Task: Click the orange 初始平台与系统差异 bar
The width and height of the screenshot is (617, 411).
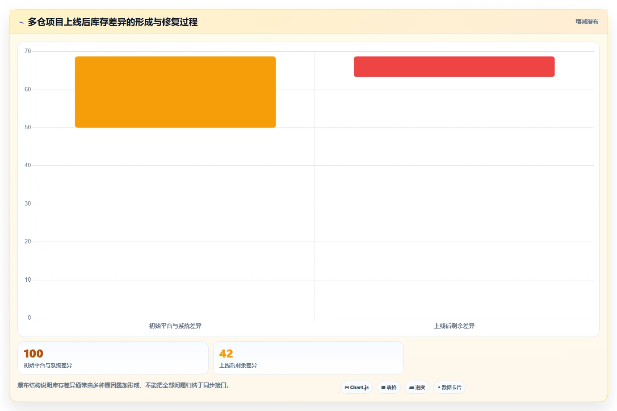Action: click(175, 92)
